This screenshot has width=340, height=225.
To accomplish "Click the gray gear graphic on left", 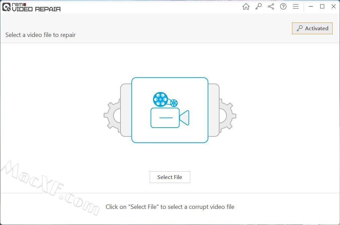I will [x=112, y=116].
